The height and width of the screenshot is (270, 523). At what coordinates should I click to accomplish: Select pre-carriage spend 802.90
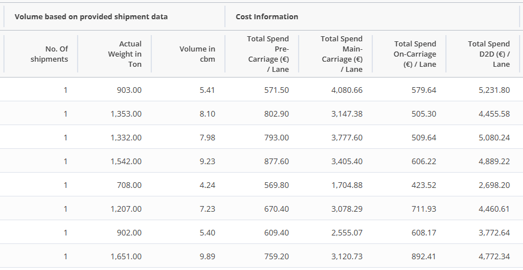pyautogui.click(x=277, y=114)
